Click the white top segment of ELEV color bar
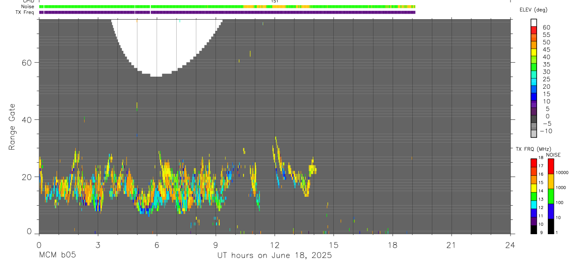574x265 pixels. (x=534, y=23)
